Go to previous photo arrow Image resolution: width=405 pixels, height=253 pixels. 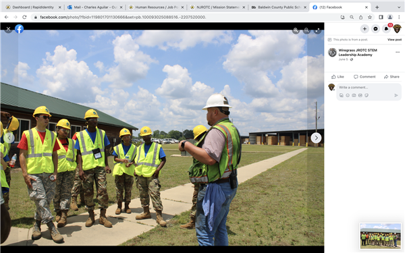(9, 138)
